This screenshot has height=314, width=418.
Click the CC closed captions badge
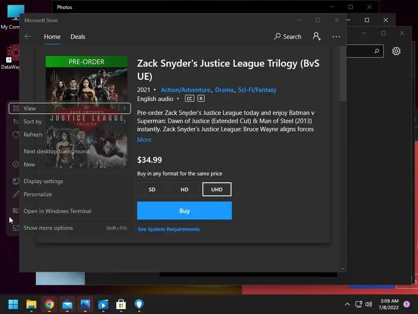click(x=189, y=99)
